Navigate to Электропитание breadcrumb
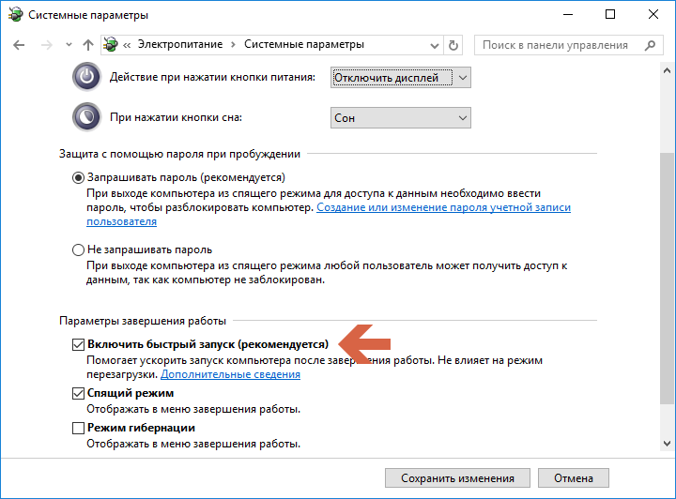 180,44
